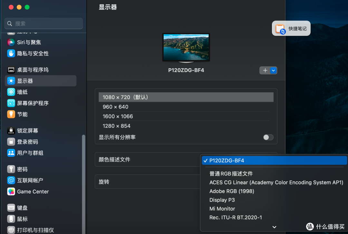Open the 节能 lightbulb icon
The height and width of the screenshot is (234, 348).
pyautogui.click(x=11, y=114)
